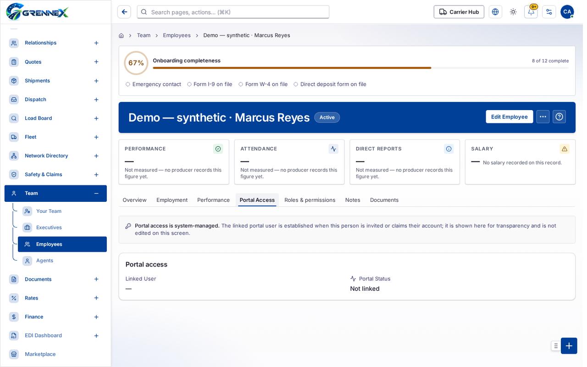The image size is (587, 367).
Task: Click the Grennex logo
Action: tap(37, 11)
